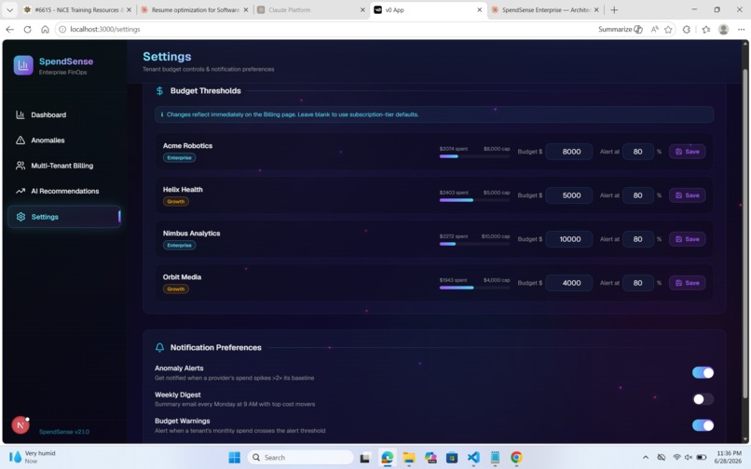The width and height of the screenshot is (751, 469).
Task: Edit Nimbus Analytics budget field 10000
Action: coord(569,239)
